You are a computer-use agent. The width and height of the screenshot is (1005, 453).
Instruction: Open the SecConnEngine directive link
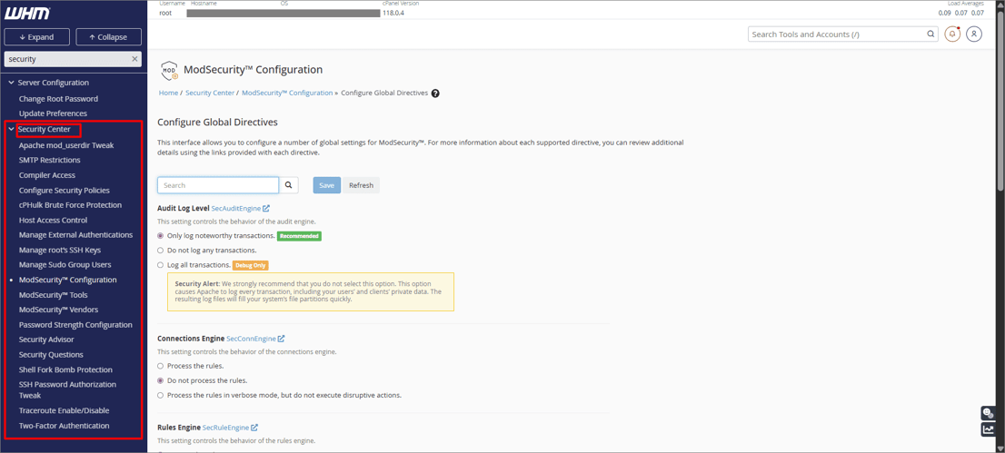pos(251,339)
